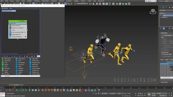This screenshot has height=97, width=173.
Task: Click the percent snap toggle in main toolbar
Action: coord(69,4)
